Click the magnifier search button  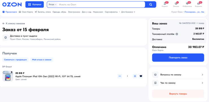pyautogui.click(x=151, y=4)
